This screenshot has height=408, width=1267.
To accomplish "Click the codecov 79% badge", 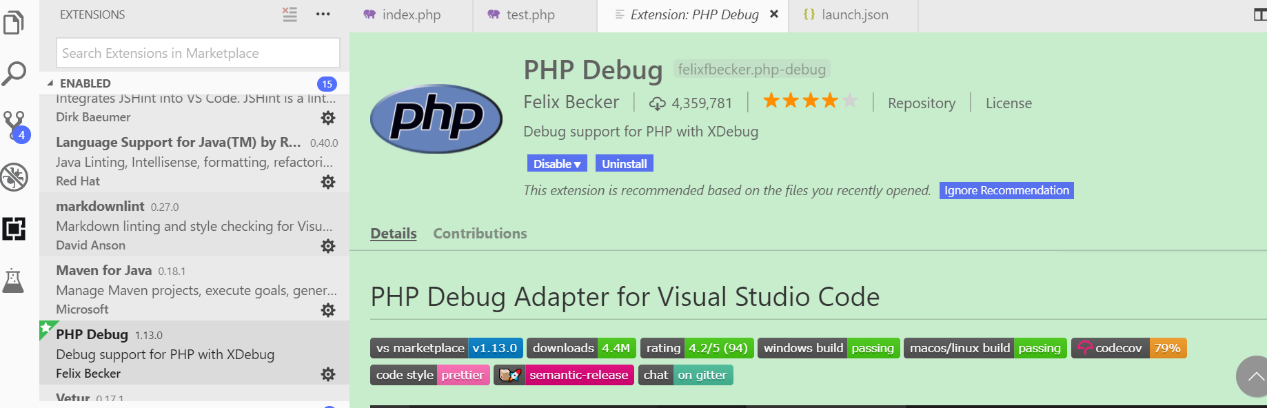I will pos(1129,348).
